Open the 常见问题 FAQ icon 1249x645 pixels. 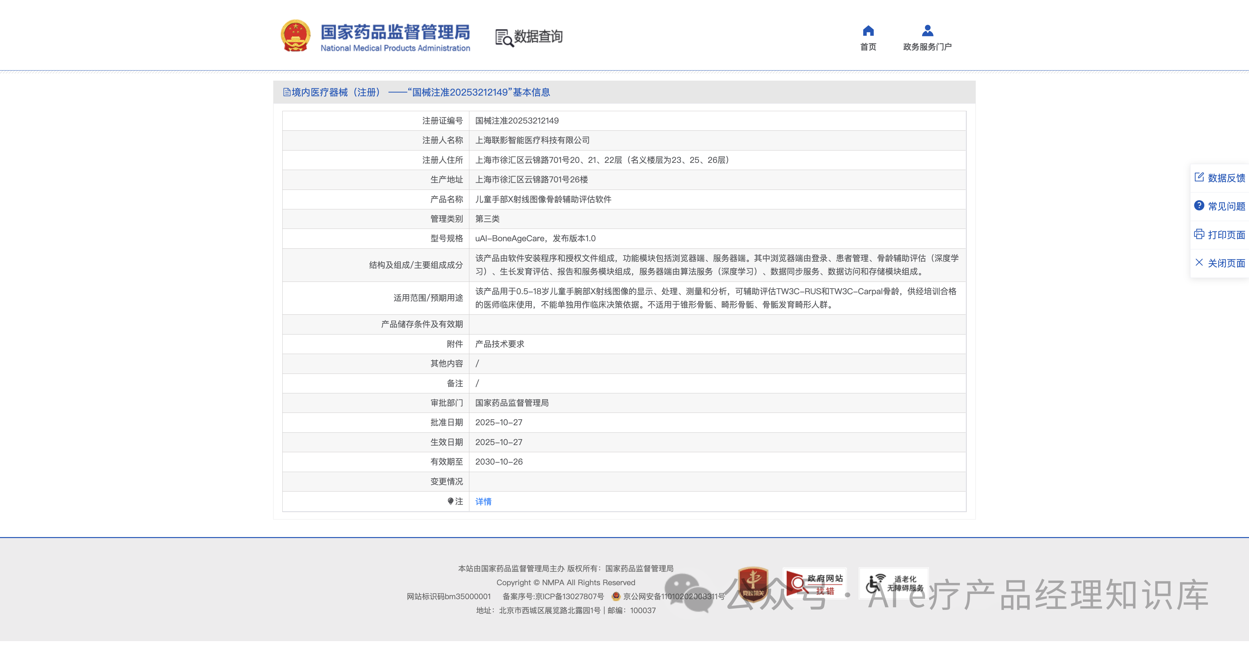click(x=1200, y=206)
